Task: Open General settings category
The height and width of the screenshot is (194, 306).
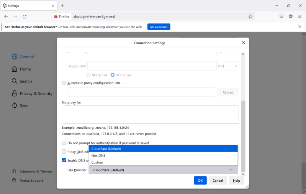Action: pyautogui.click(x=23, y=57)
